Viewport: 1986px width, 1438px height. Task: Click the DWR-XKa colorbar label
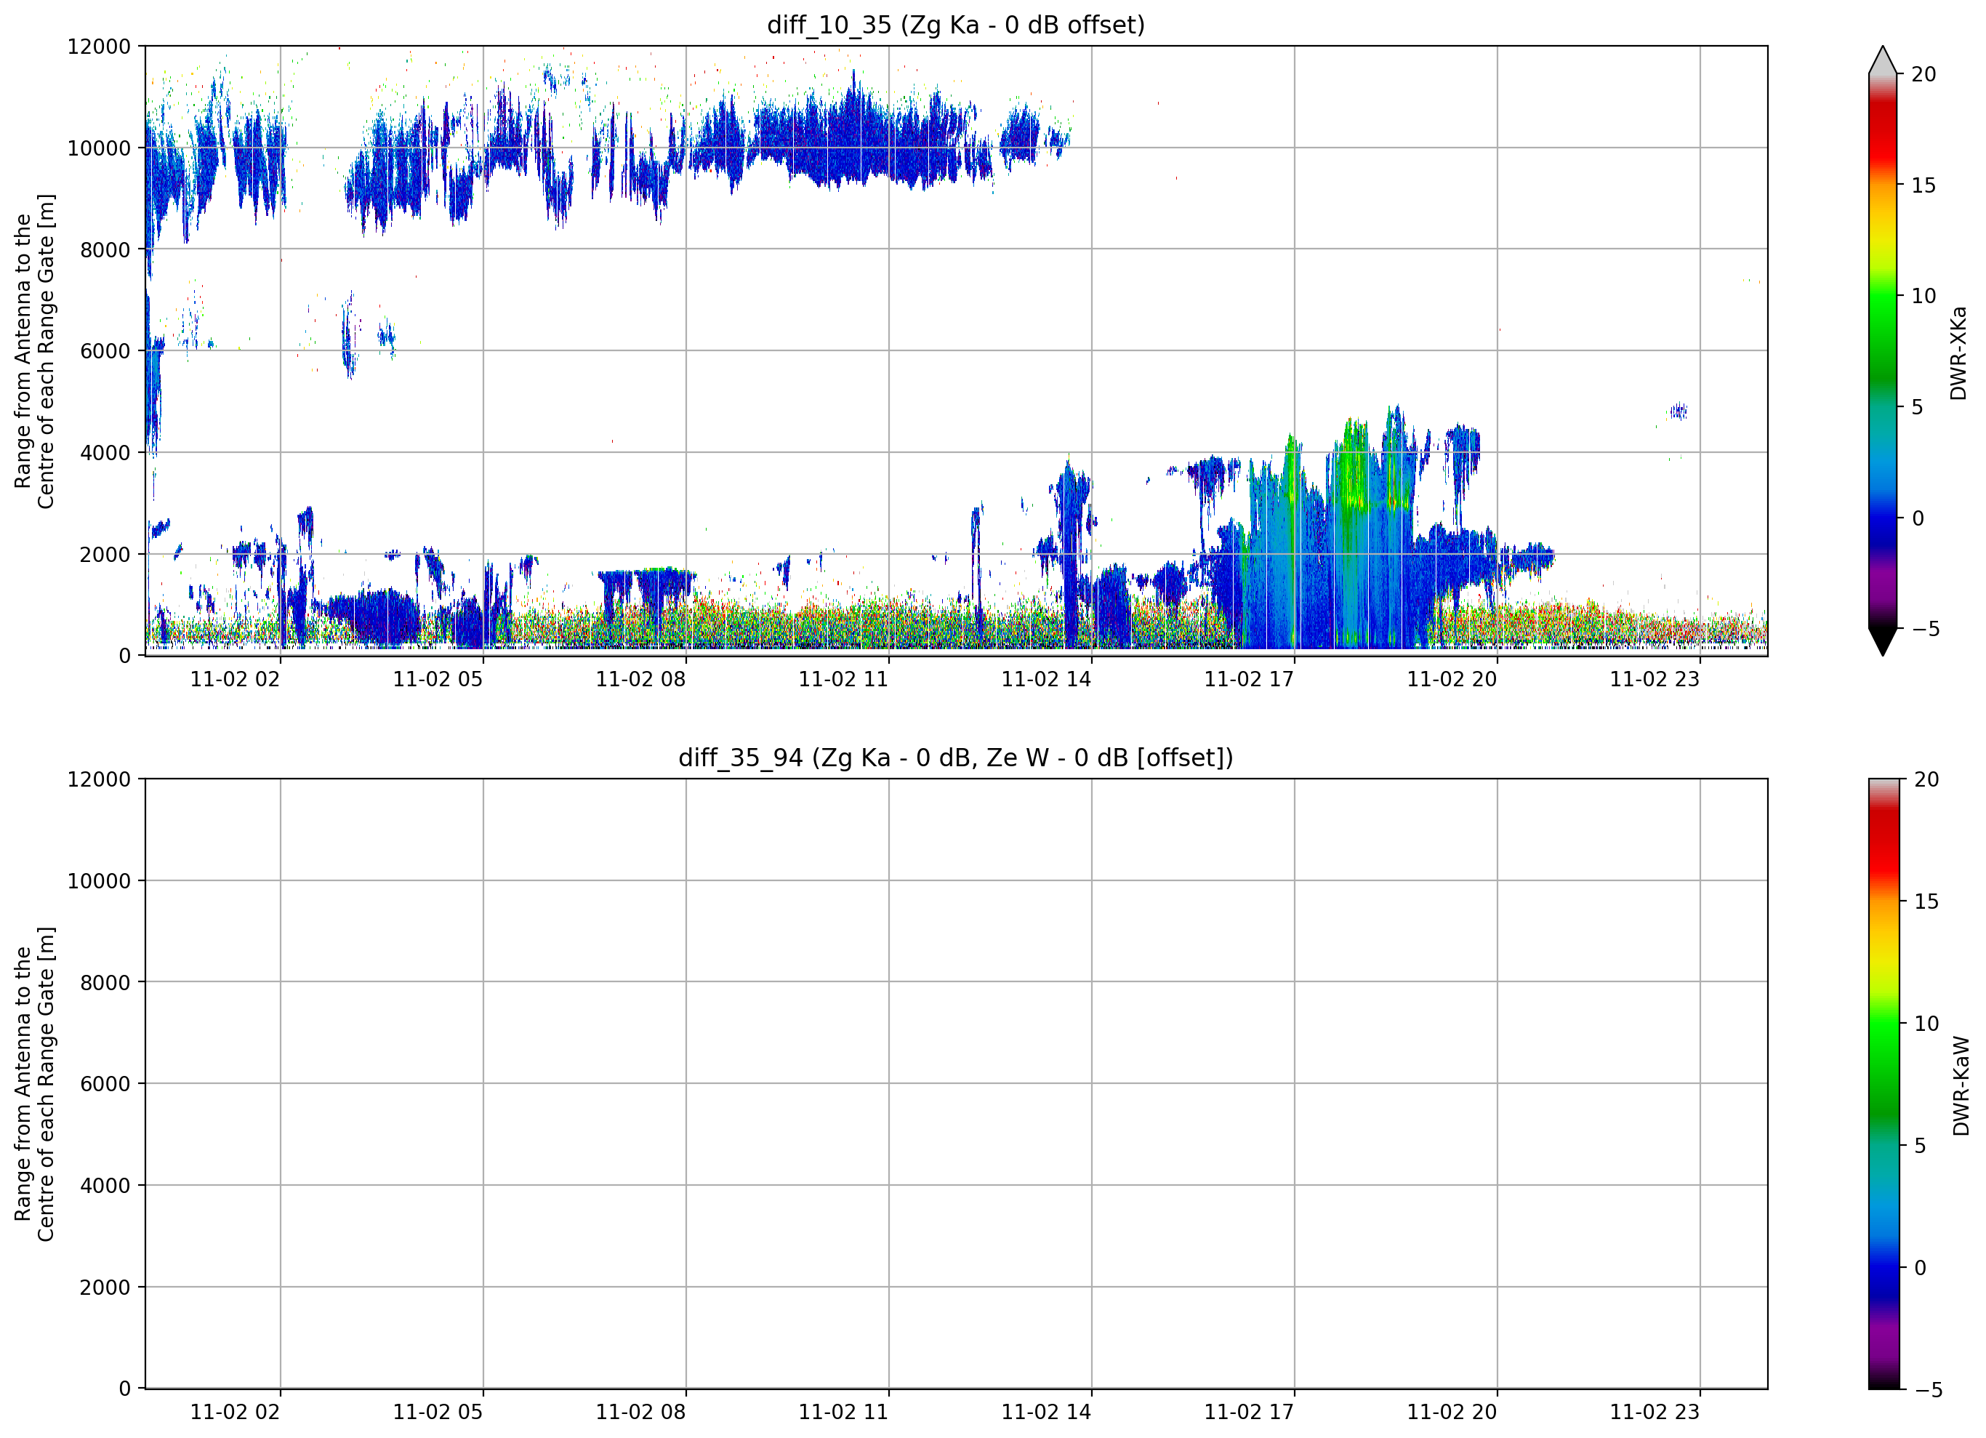(1959, 353)
